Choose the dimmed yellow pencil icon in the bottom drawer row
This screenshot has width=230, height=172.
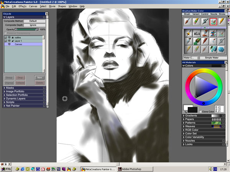[x=189, y=49]
